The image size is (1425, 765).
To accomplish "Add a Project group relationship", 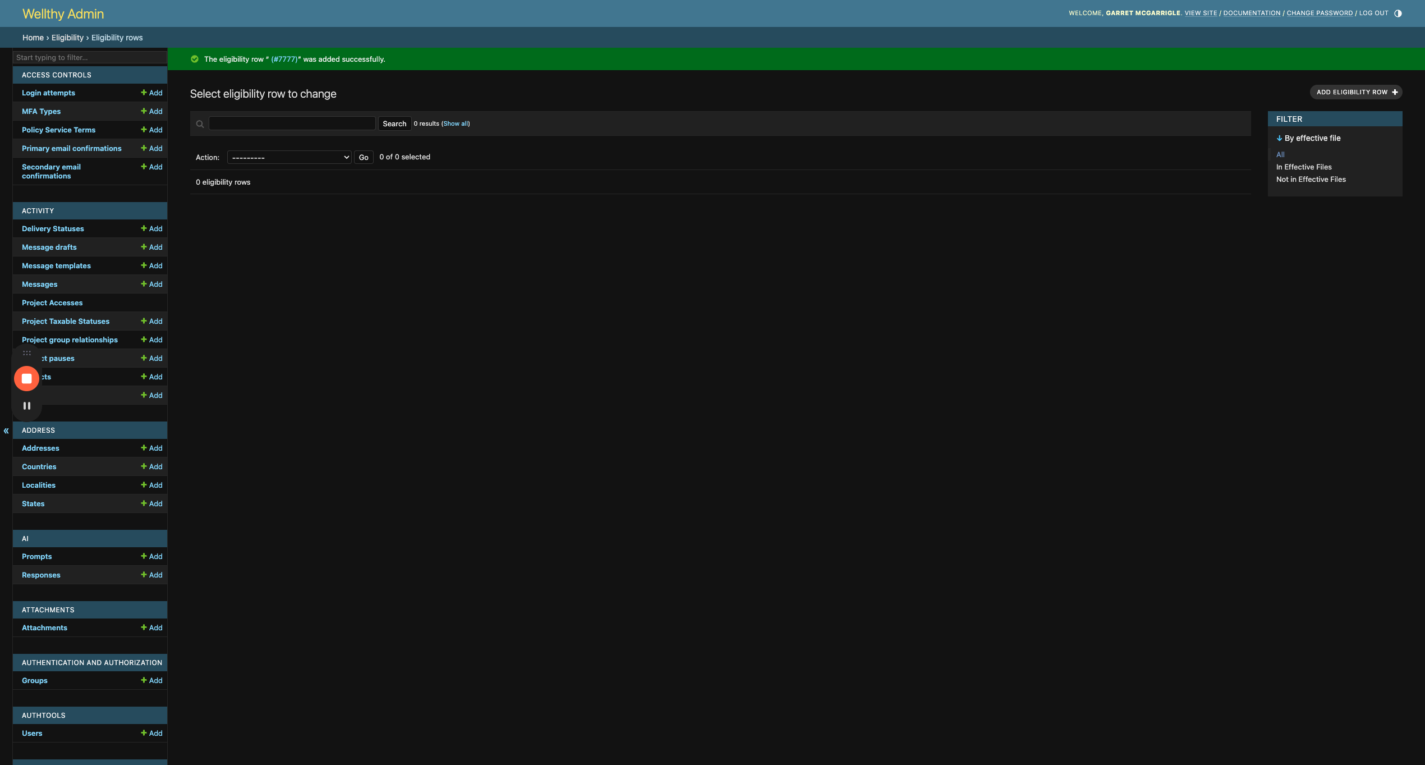I will [x=151, y=340].
